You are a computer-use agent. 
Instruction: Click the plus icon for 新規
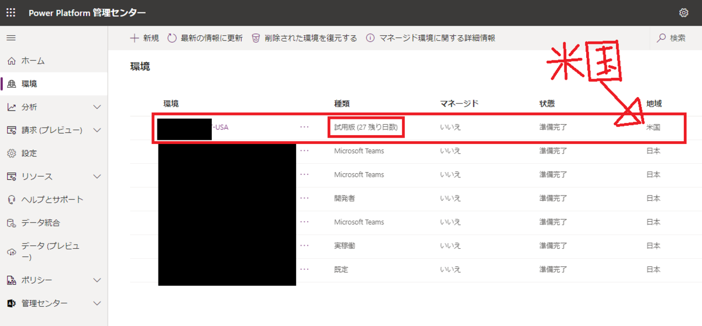[x=135, y=38]
